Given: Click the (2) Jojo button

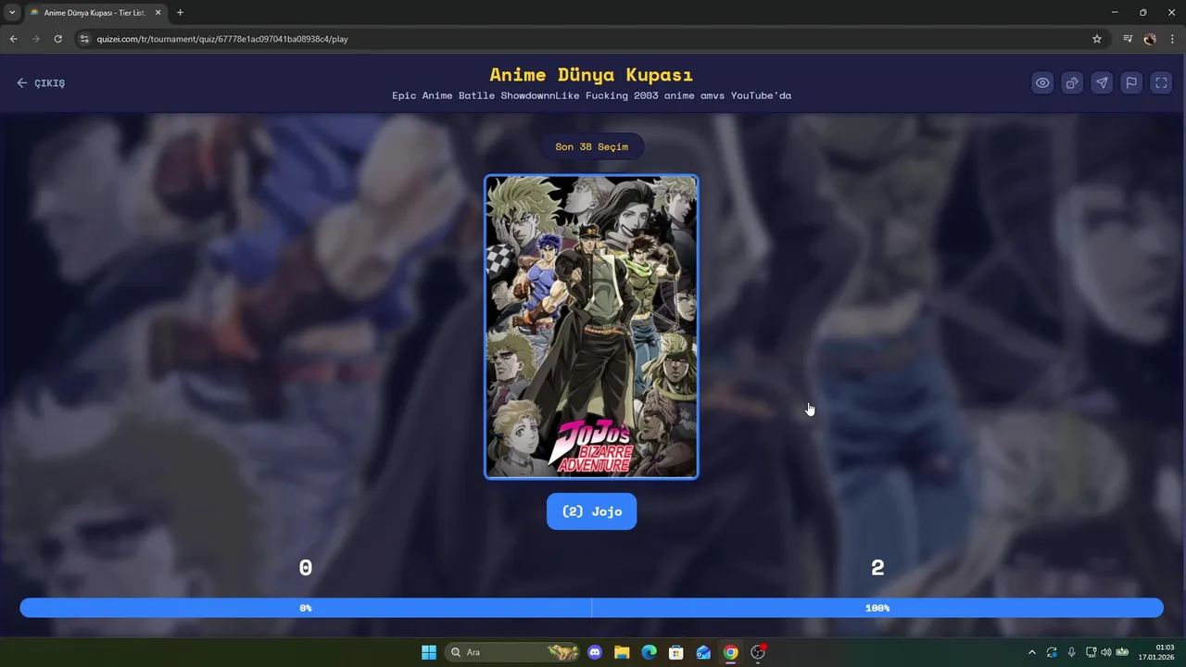Looking at the screenshot, I should 591,511.
